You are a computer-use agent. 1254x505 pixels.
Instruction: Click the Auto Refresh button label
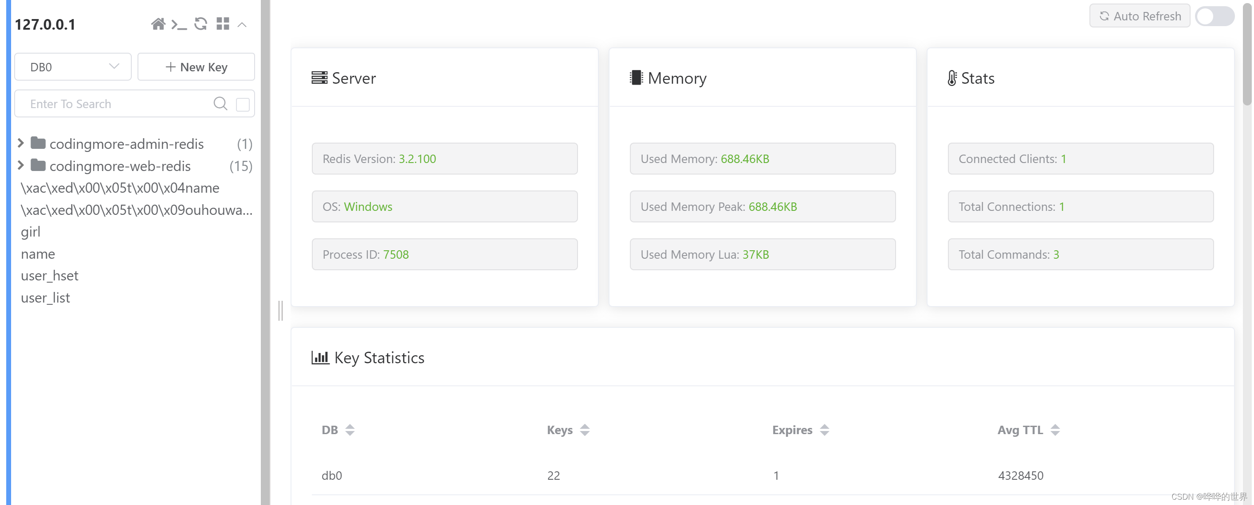coord(1139,16)
